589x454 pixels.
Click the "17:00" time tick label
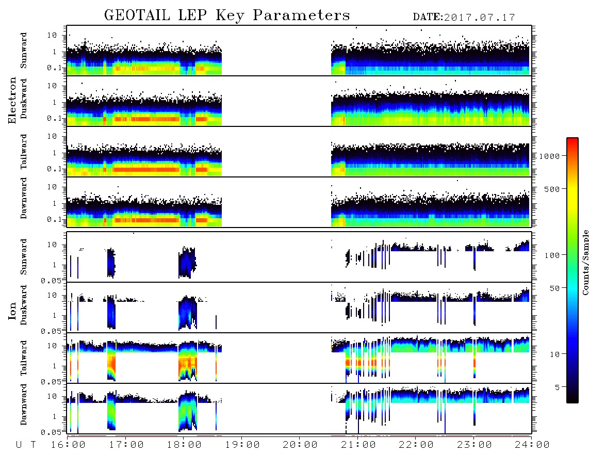pyautogui.click(x=126, y=445)
